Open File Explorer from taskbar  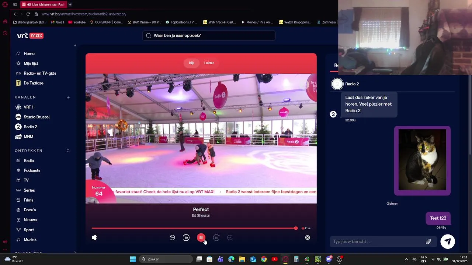click(242, 259)
